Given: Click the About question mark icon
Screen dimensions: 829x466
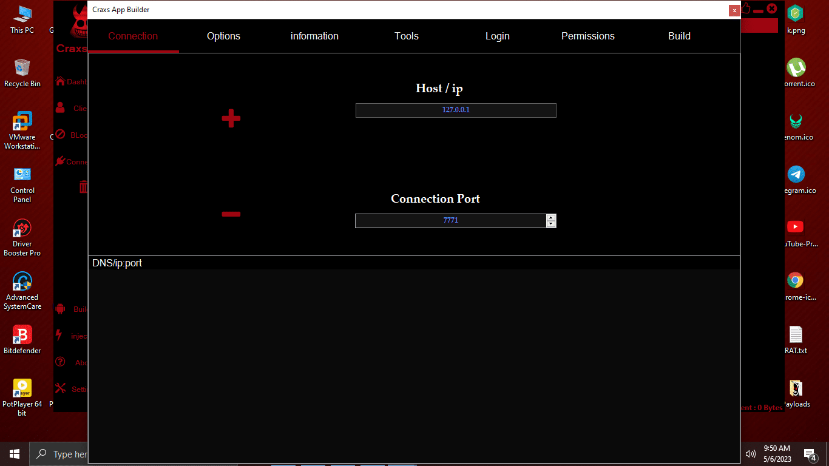Looking at the screenshot, I should (x=61, y=362).
